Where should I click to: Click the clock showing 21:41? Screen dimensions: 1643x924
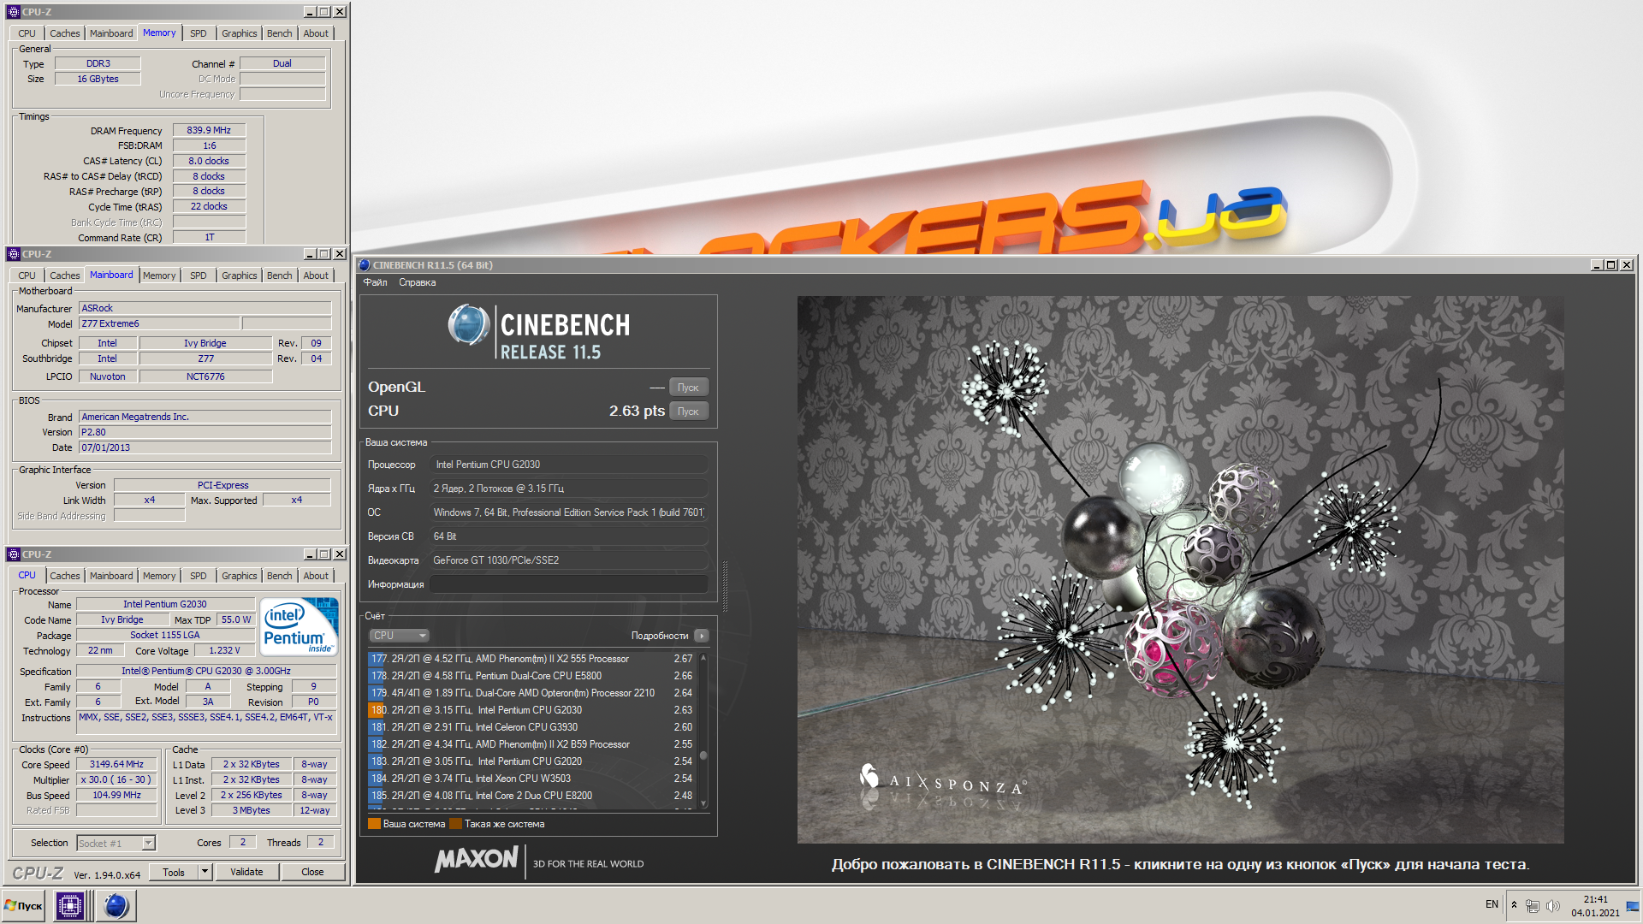click(1595, 899)
